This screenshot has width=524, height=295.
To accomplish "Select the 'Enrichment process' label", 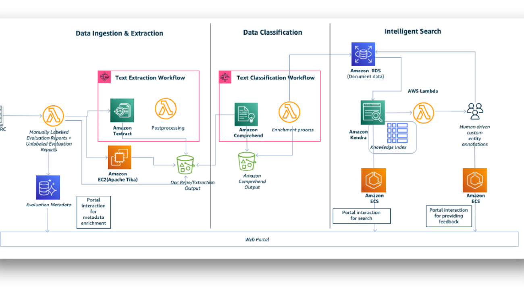I will (293, 130).
